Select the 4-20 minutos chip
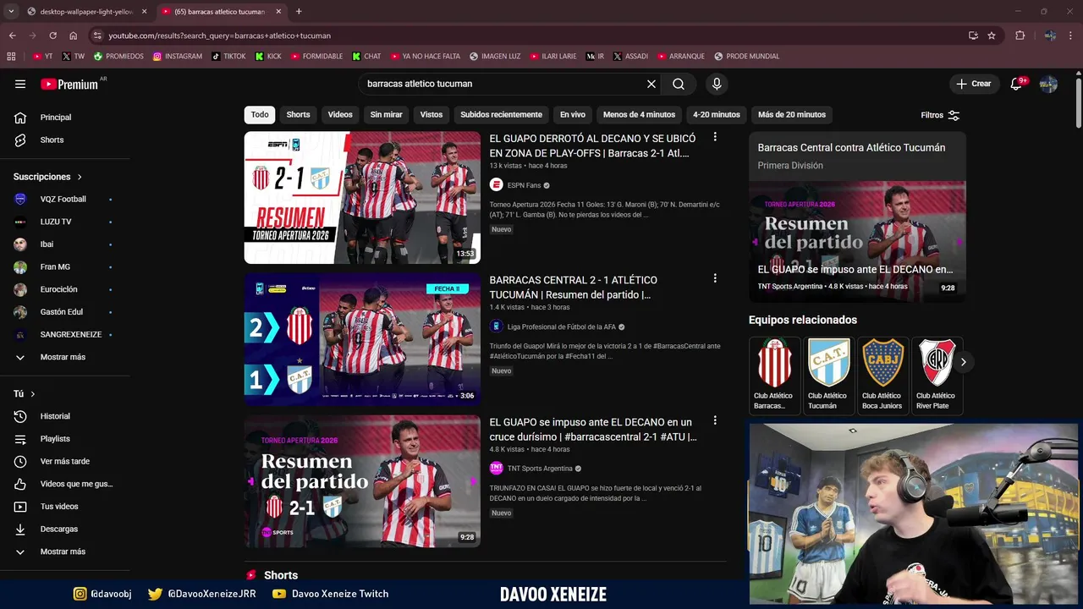This screenshot has height=609, width=1083. point(717,114)
